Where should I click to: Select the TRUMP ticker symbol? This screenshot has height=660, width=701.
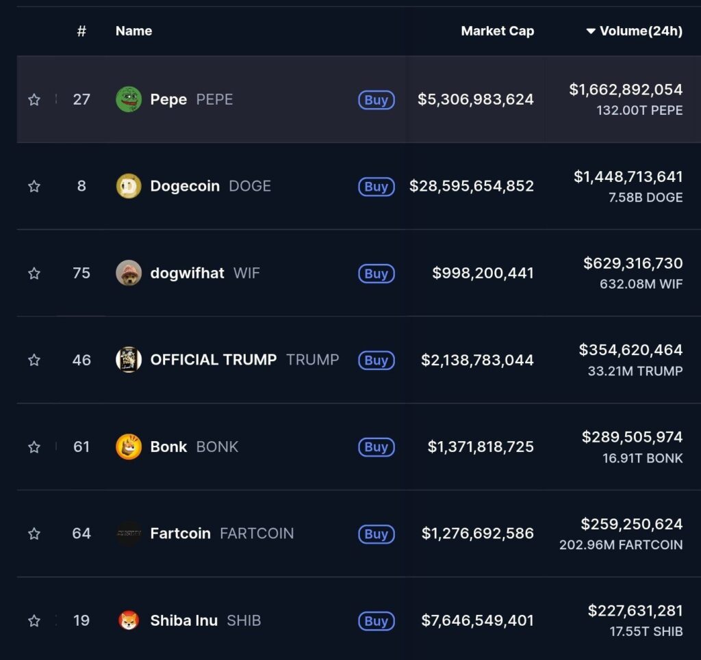pyautogui.click(x=312, y=360)
